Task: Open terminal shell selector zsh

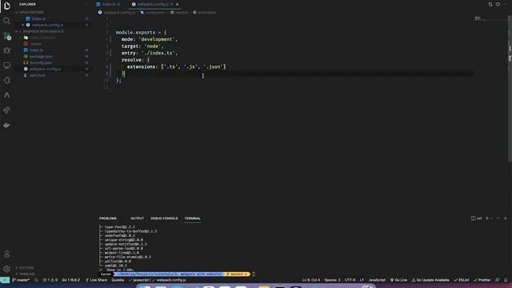Action: click(x=477, y=218)
